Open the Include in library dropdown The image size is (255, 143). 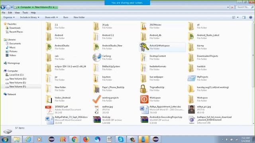29,17
